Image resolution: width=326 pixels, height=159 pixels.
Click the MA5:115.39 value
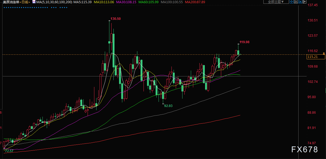83,2
